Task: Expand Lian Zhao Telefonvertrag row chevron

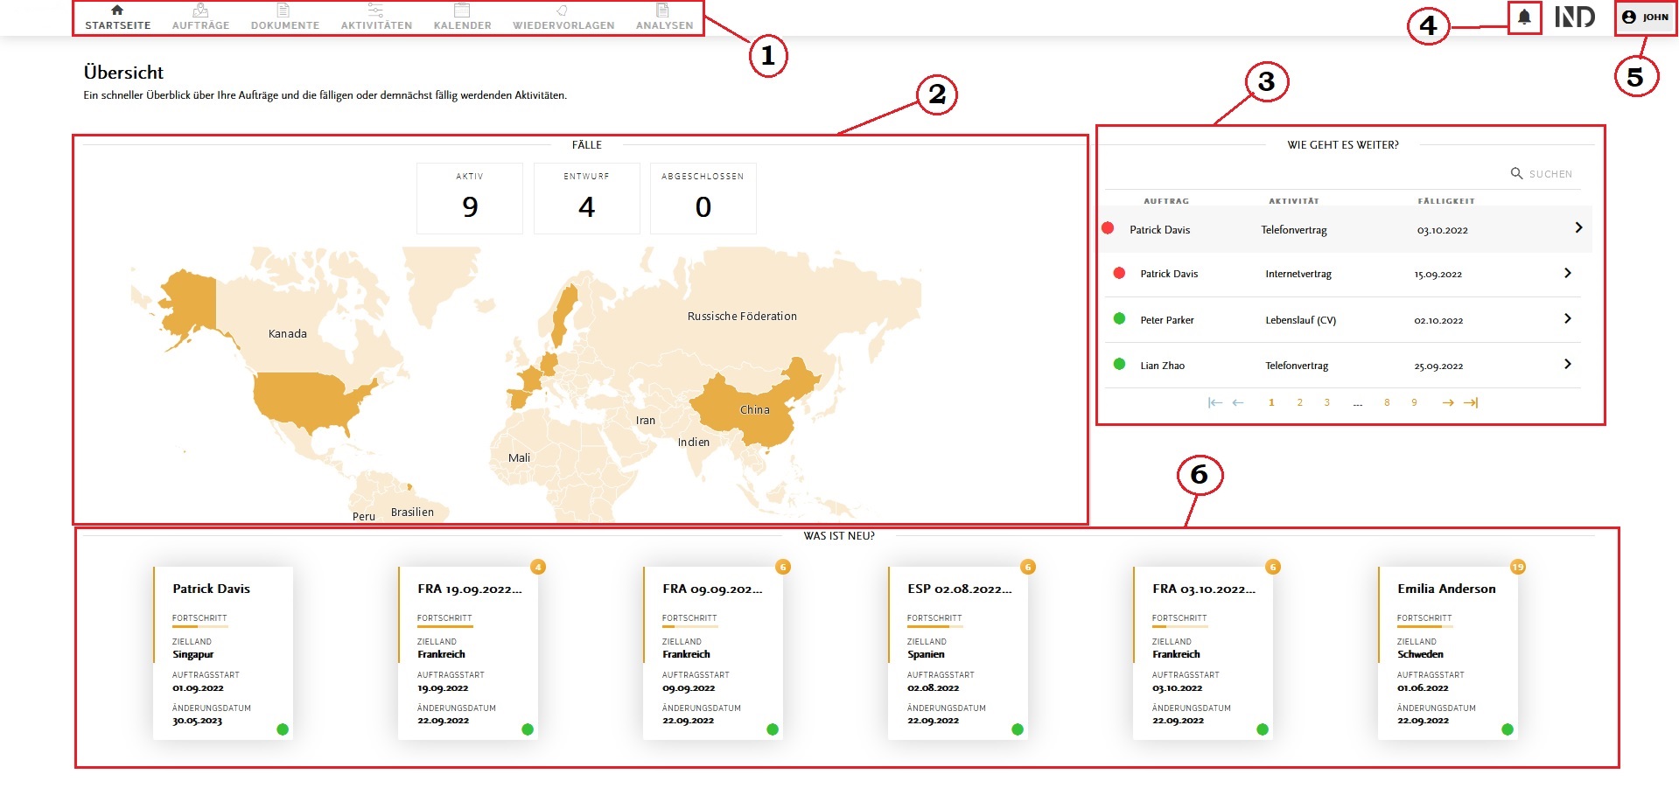Action: click(x=1567, y=364)
